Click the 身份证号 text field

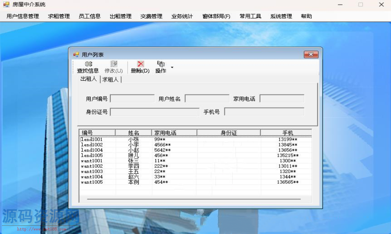[x=154, y=112]
